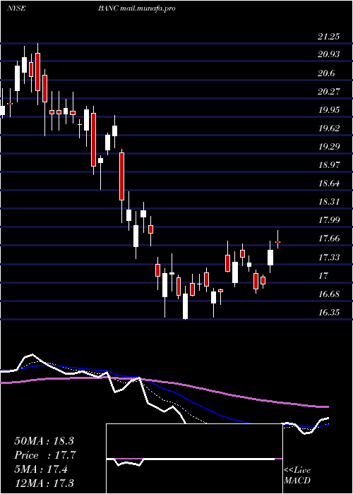Click the 17.66 price axis label
353x494 pixels.
[x=329, y=239]
